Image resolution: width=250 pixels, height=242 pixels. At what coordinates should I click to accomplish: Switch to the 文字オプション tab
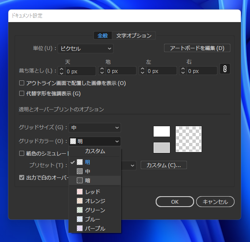tap(134, 35)
